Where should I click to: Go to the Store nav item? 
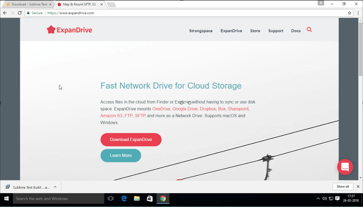(255, 31)
